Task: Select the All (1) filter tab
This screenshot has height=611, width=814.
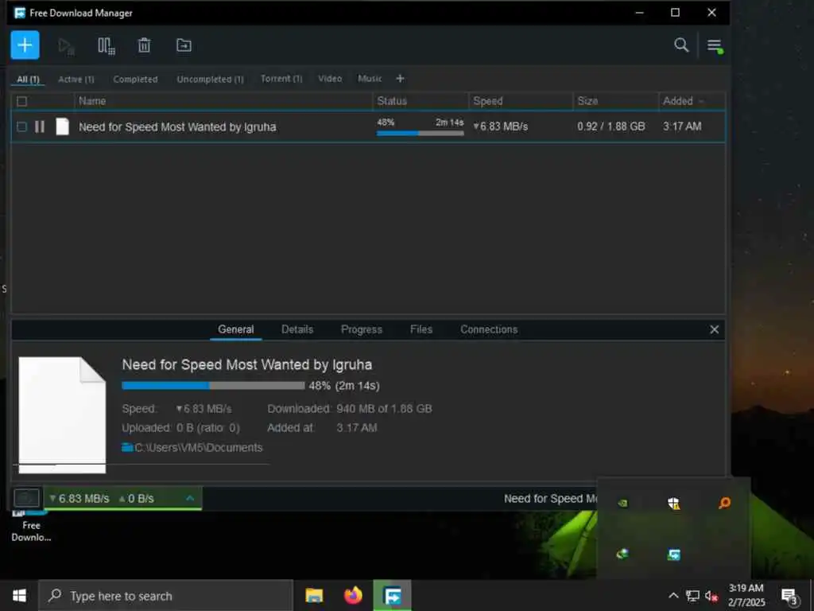Action: click(x=28, y=79)
